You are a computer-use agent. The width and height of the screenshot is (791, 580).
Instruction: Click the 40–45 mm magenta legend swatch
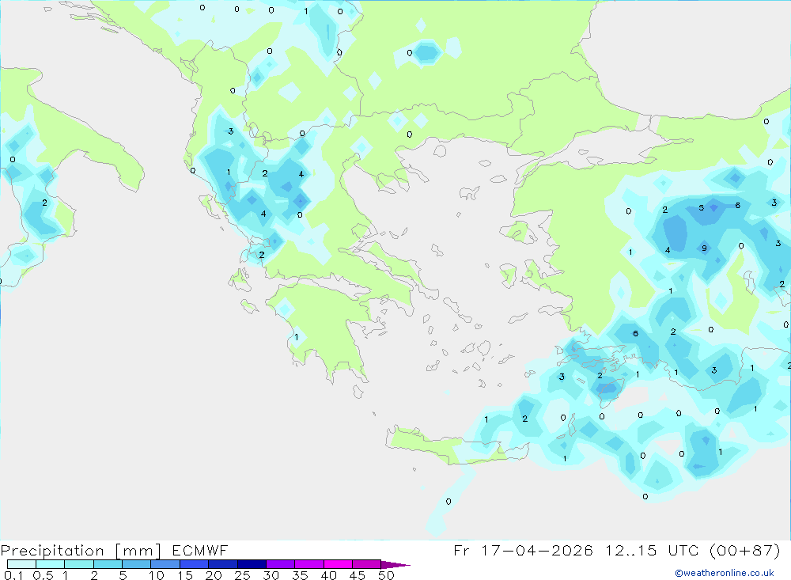point(338,564)
